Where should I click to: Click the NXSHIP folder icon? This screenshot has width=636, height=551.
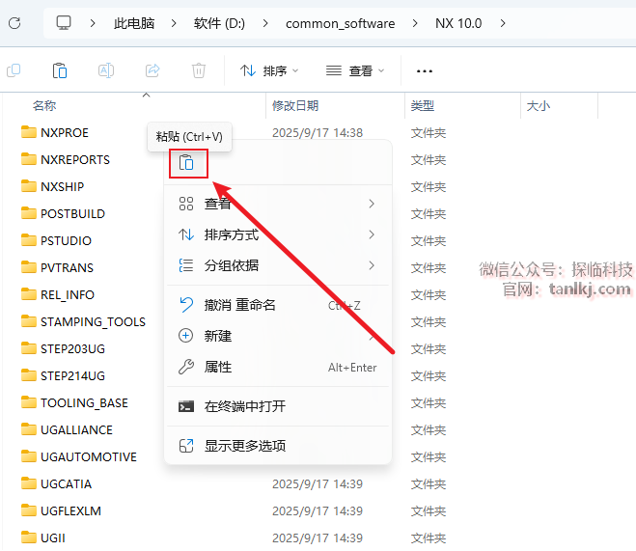tap(28, 186)
